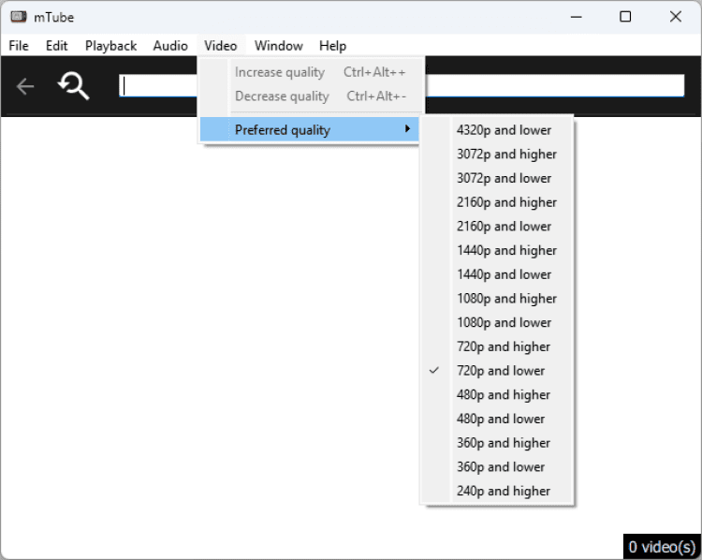Select 1080p and higher quality
Viewport: 702px width, 560px height.
(497, 299)
